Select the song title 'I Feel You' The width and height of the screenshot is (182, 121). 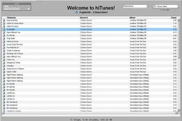11,60
